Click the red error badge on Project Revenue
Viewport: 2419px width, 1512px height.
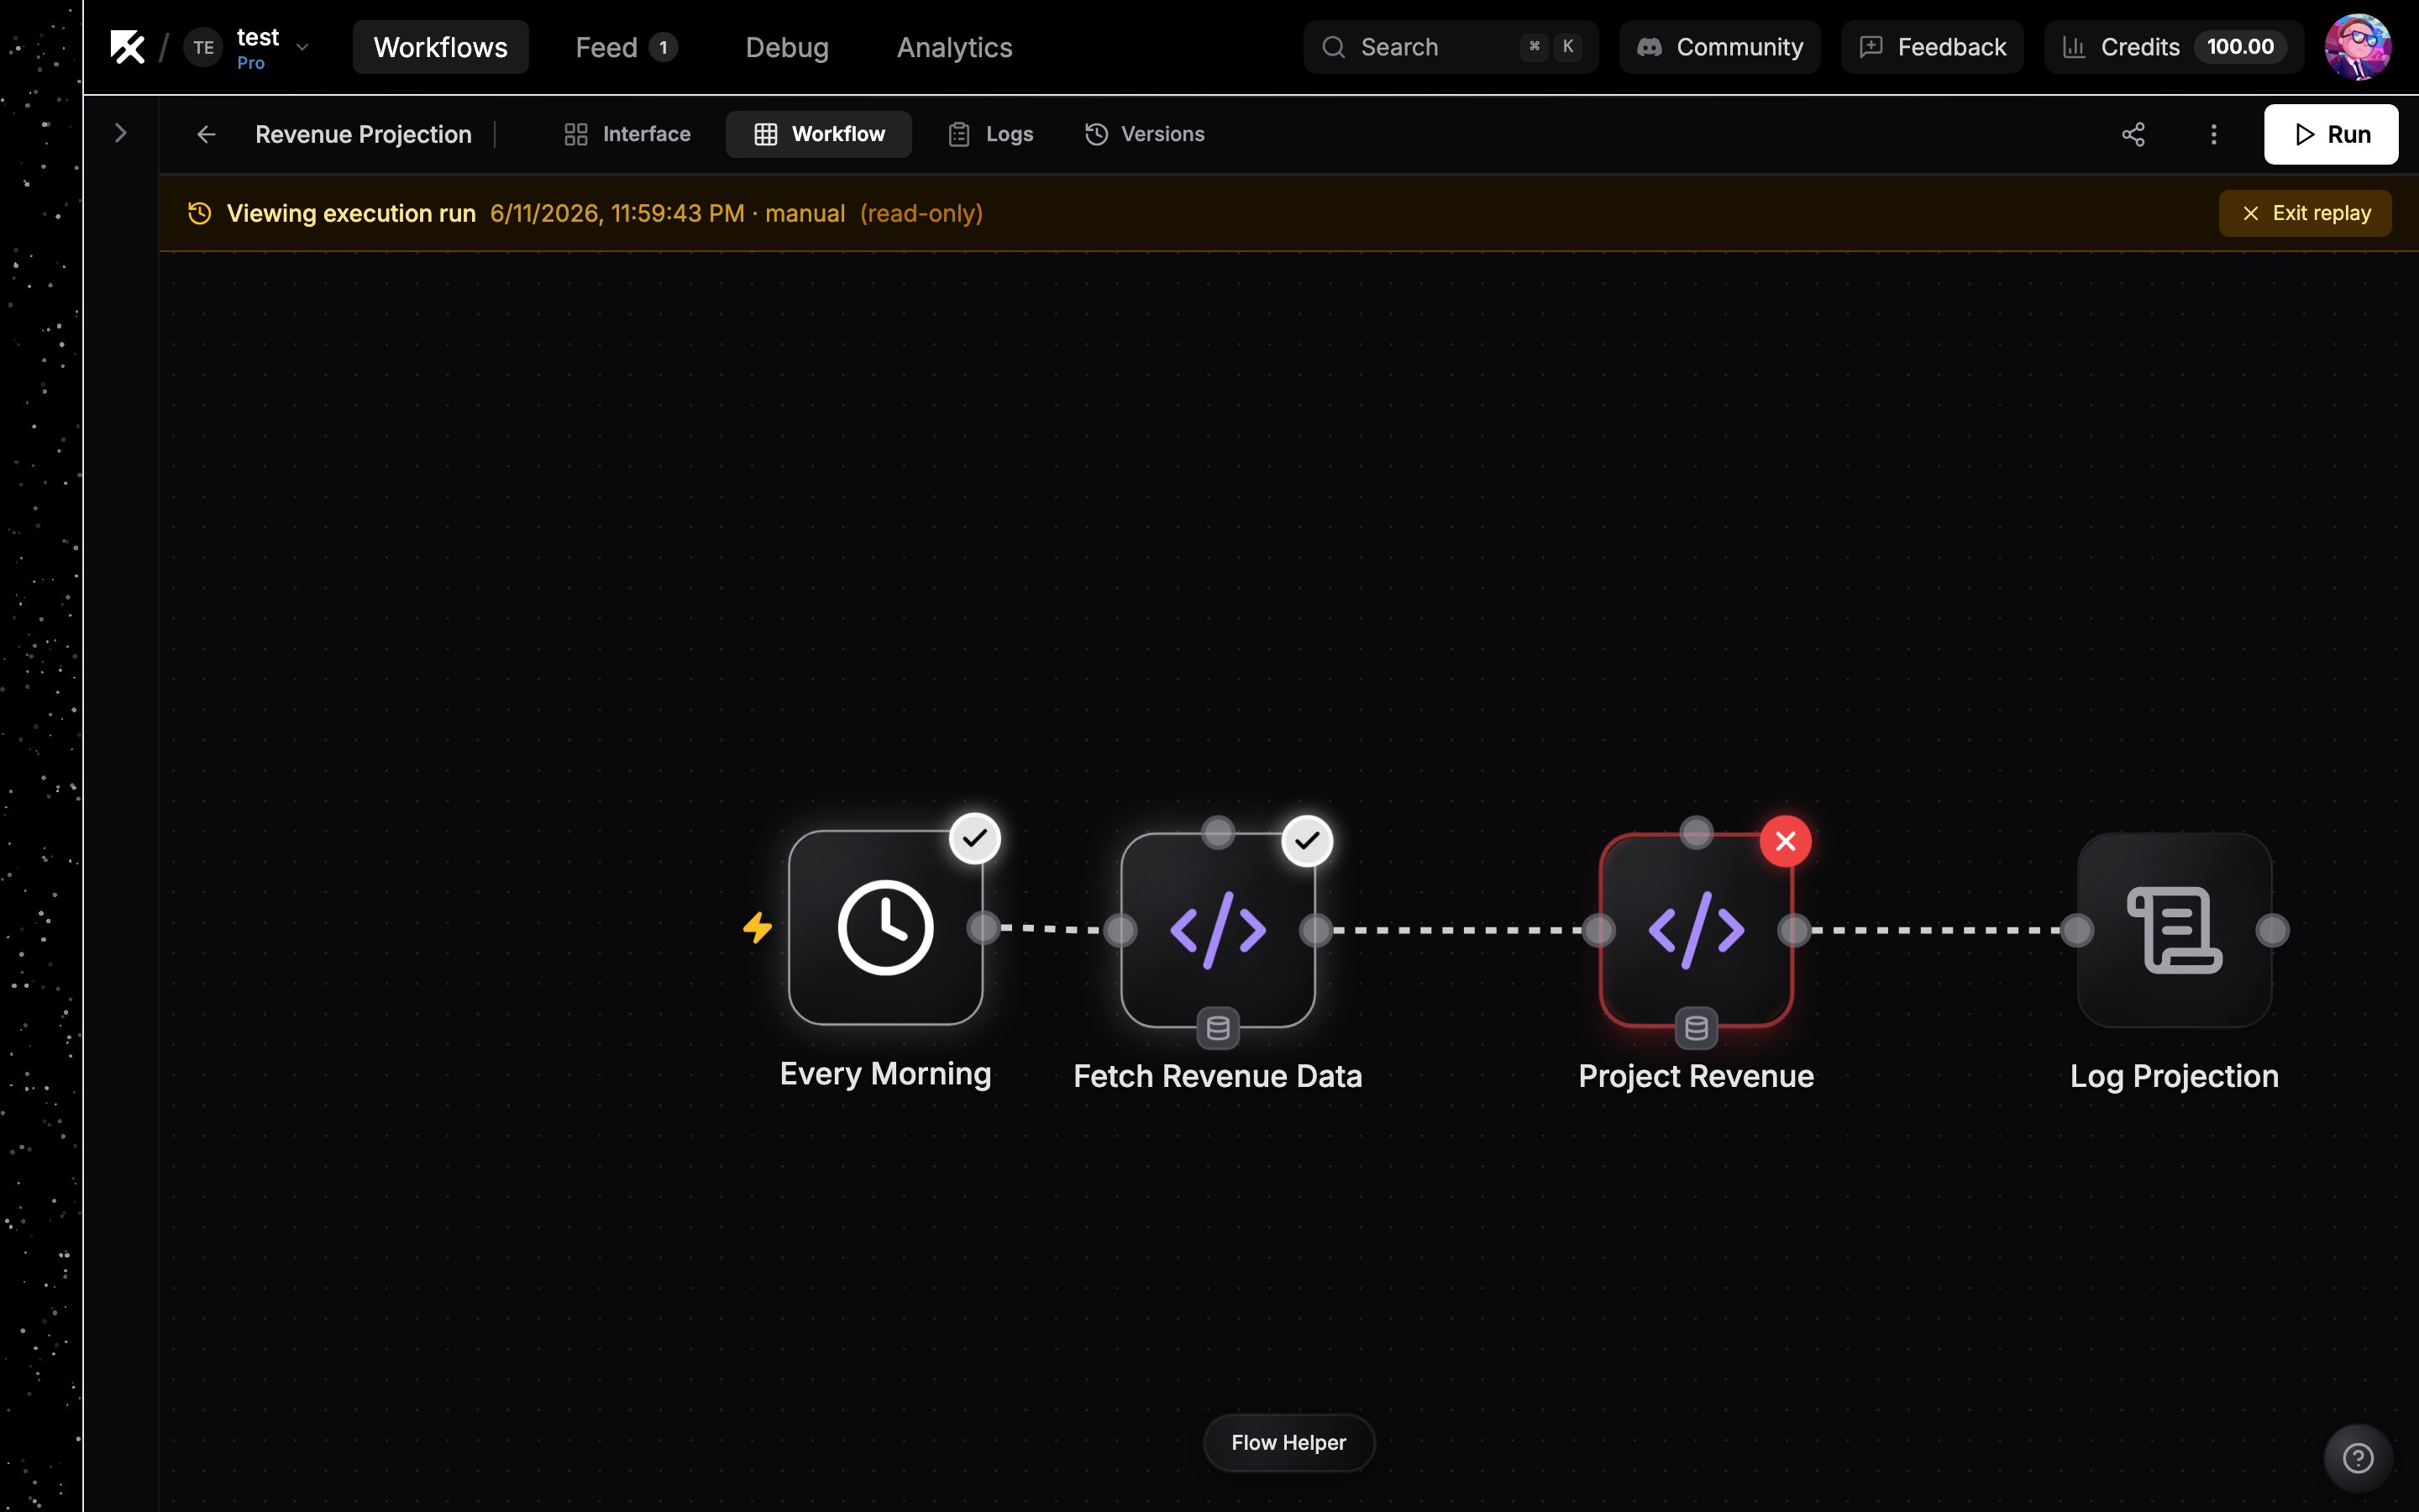point(1787,841)
